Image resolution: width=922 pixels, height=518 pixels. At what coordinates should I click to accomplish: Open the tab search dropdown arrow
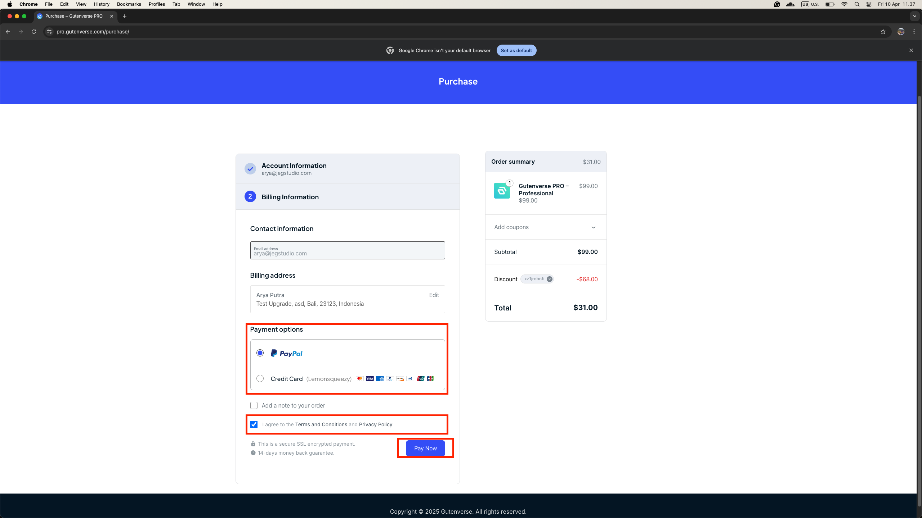click(914, 16)
